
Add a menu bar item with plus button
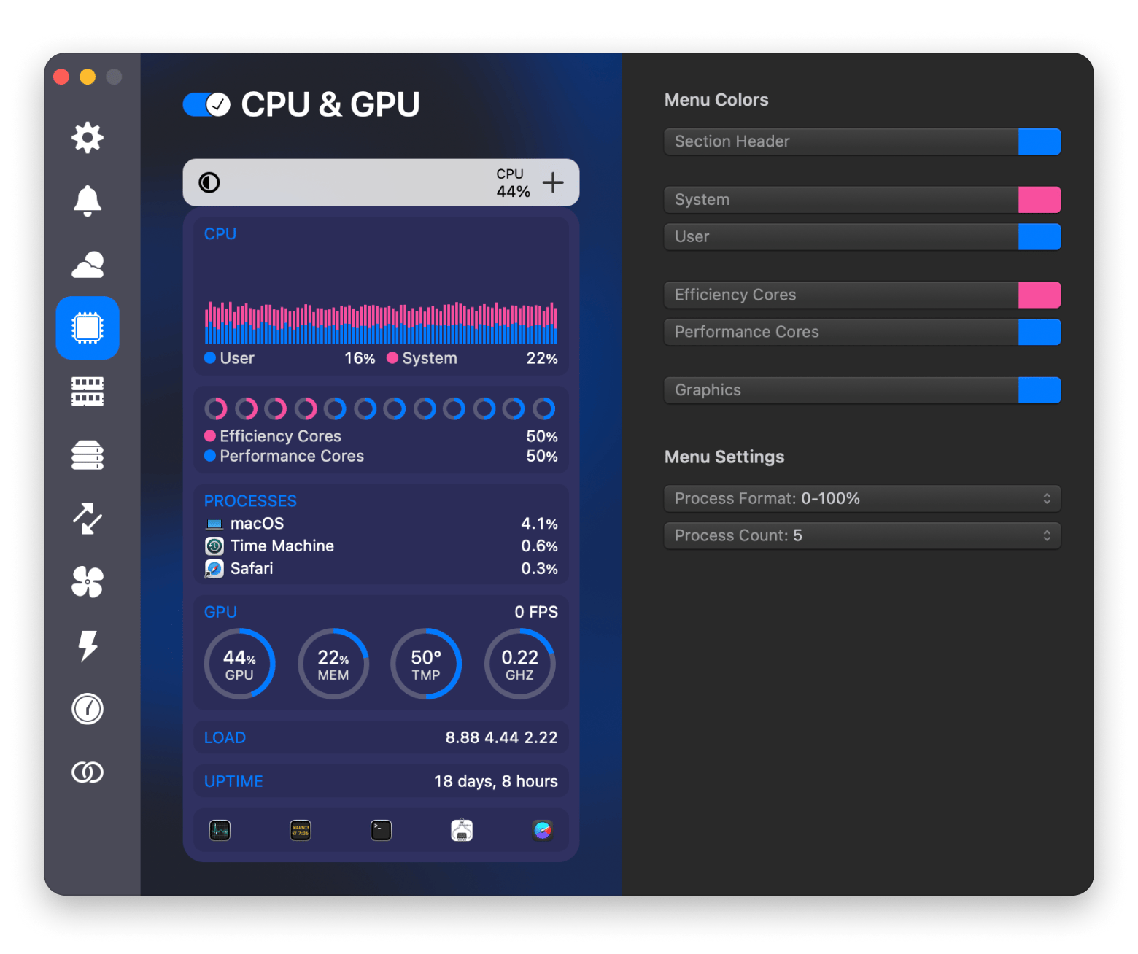tap(553, 182)
